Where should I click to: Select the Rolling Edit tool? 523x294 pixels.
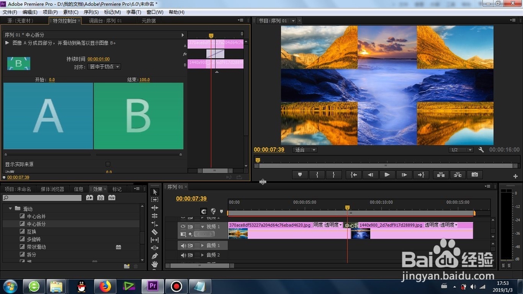click(154, 216)
